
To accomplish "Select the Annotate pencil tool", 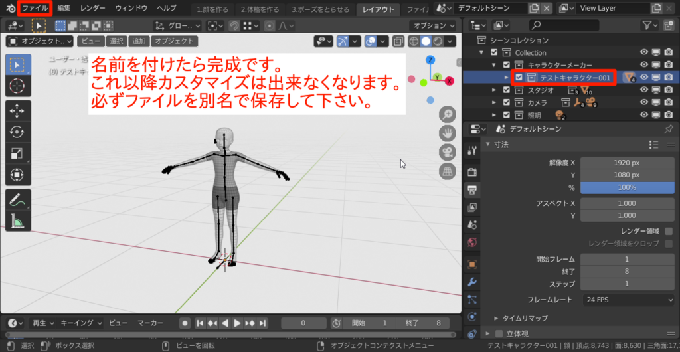I will click(17, 199).
